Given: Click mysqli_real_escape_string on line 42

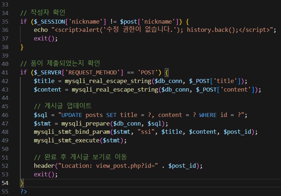Looking at the screenshot, I should click(108, 81).
